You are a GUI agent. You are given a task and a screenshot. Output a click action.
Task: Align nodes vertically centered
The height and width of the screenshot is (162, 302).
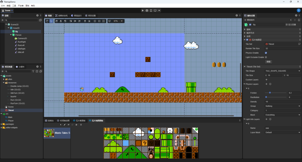tap(75, 21)
